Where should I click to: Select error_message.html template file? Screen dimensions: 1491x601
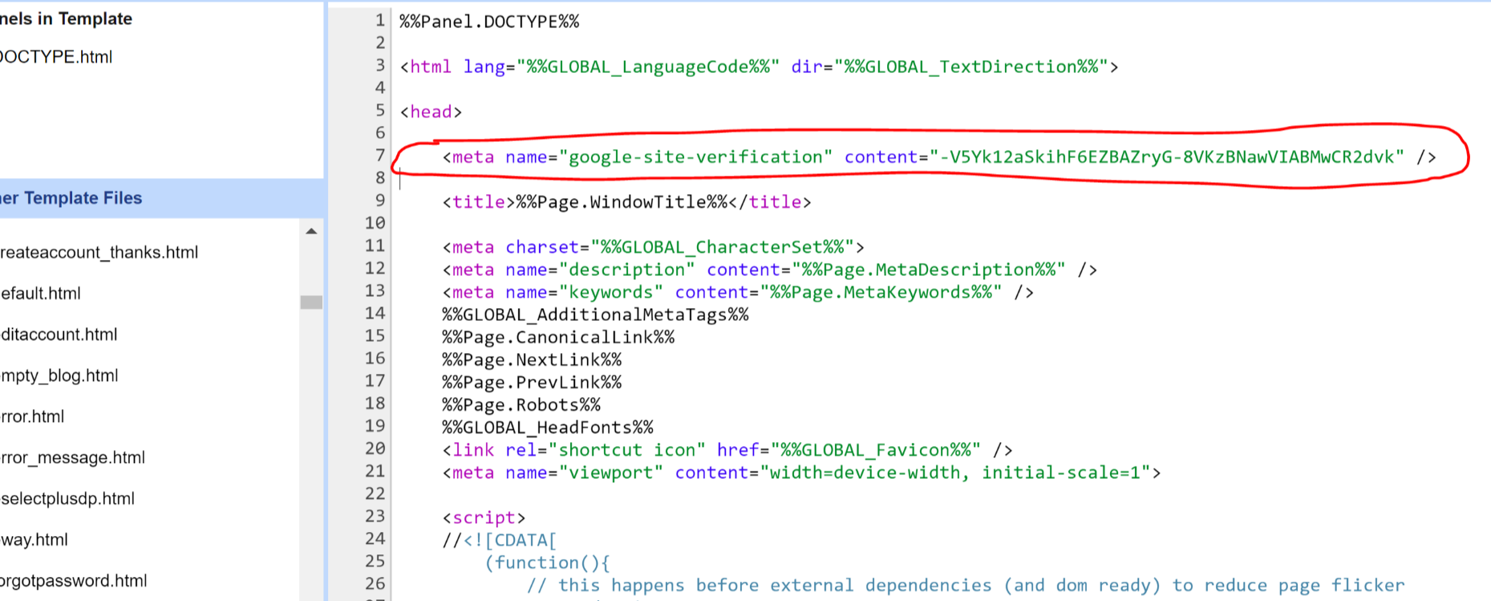pyautogui.click(x=73, y=457)
